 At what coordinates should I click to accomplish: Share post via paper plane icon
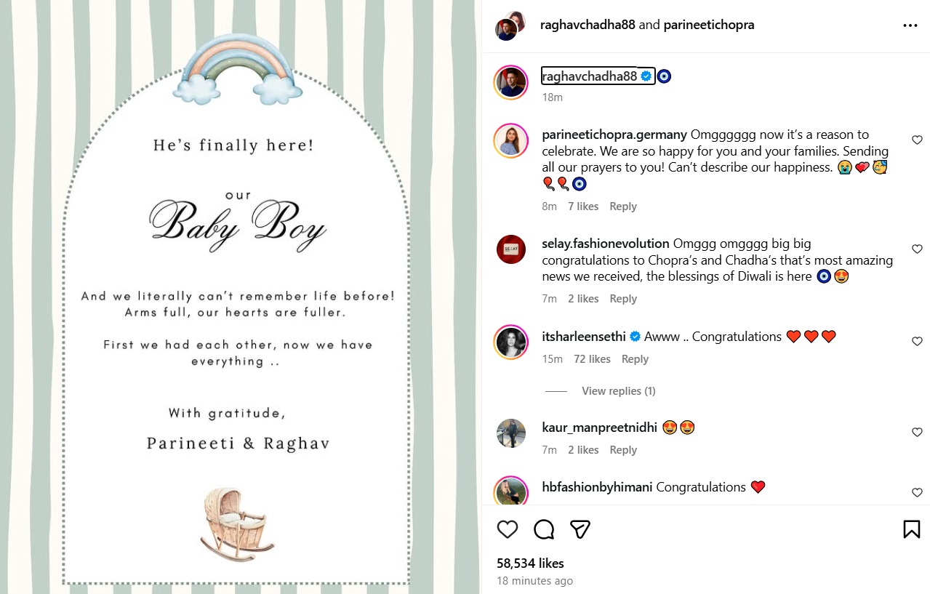(580, 529)
